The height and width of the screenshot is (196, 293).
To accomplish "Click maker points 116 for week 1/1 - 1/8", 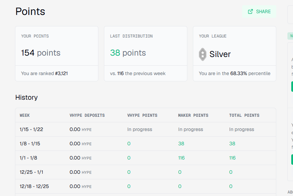I will (x=181, y=158).
